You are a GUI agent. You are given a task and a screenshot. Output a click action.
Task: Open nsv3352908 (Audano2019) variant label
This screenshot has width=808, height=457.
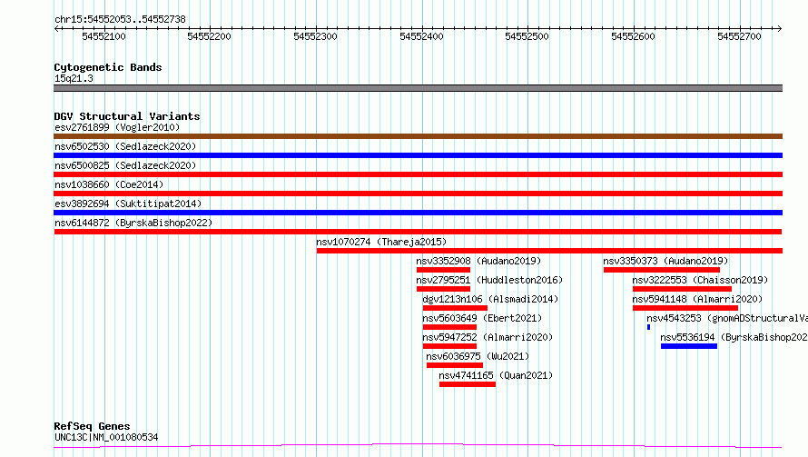click(478, 261)
